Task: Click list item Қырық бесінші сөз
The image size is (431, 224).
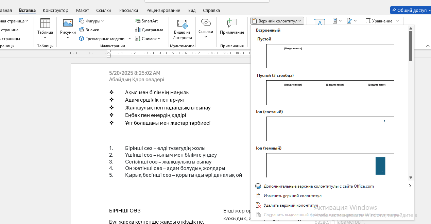Action: tap(148, 175)
